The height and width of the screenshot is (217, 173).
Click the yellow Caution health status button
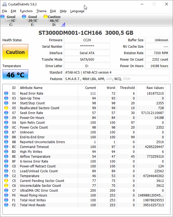pos(15,52)
